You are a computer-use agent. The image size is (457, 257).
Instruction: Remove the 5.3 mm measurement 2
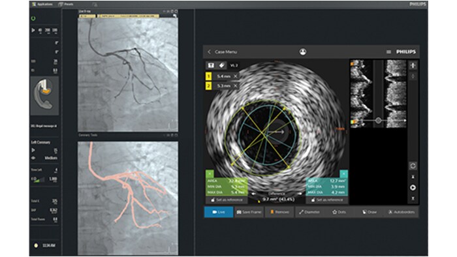[x=236, y=86]
